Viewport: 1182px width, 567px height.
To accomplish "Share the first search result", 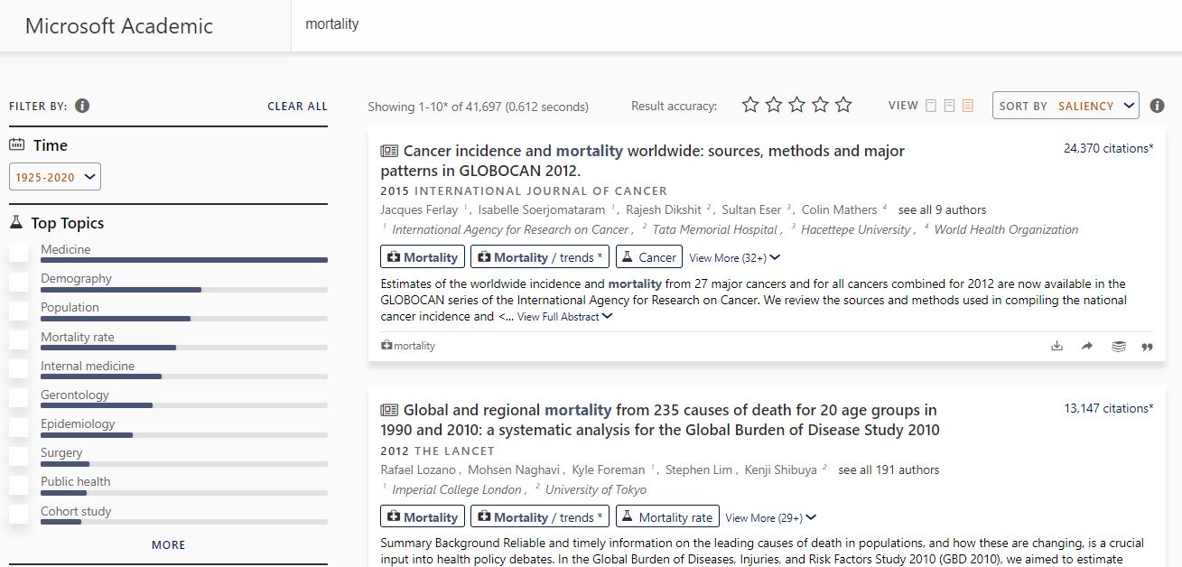I will point(1086,346).
